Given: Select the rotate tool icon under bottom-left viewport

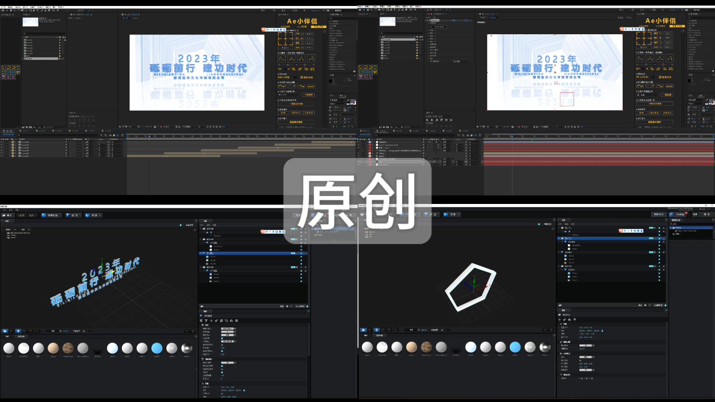Looking at the screenshot, I should (x=24, y=331).
